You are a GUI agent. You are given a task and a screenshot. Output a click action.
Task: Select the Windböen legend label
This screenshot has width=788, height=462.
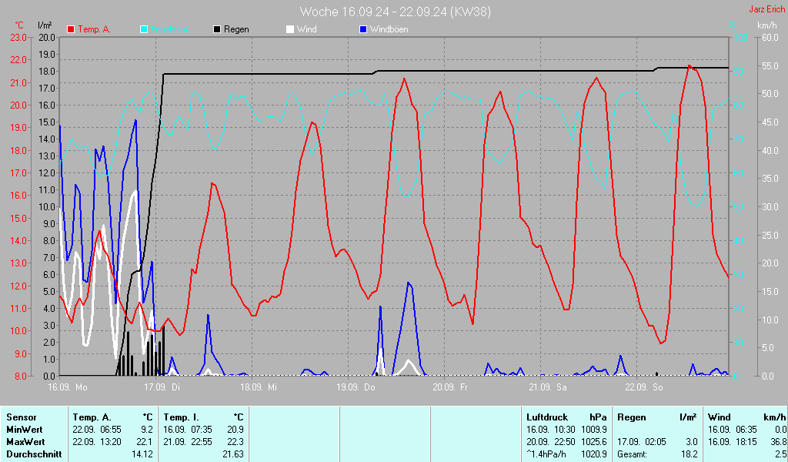tap(389, 29)
